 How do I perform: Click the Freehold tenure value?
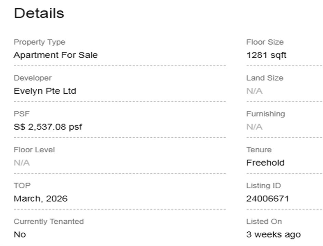pyautogui.click(x=265, y=163)
